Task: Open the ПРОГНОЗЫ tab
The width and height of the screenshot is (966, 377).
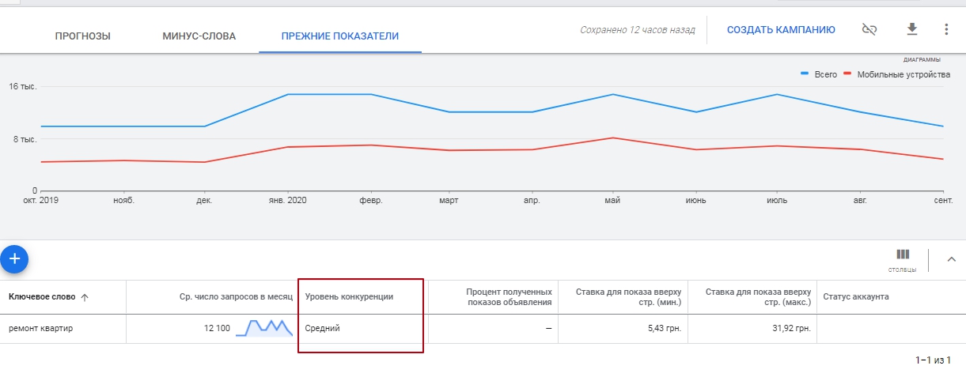Action: [82, 36]
